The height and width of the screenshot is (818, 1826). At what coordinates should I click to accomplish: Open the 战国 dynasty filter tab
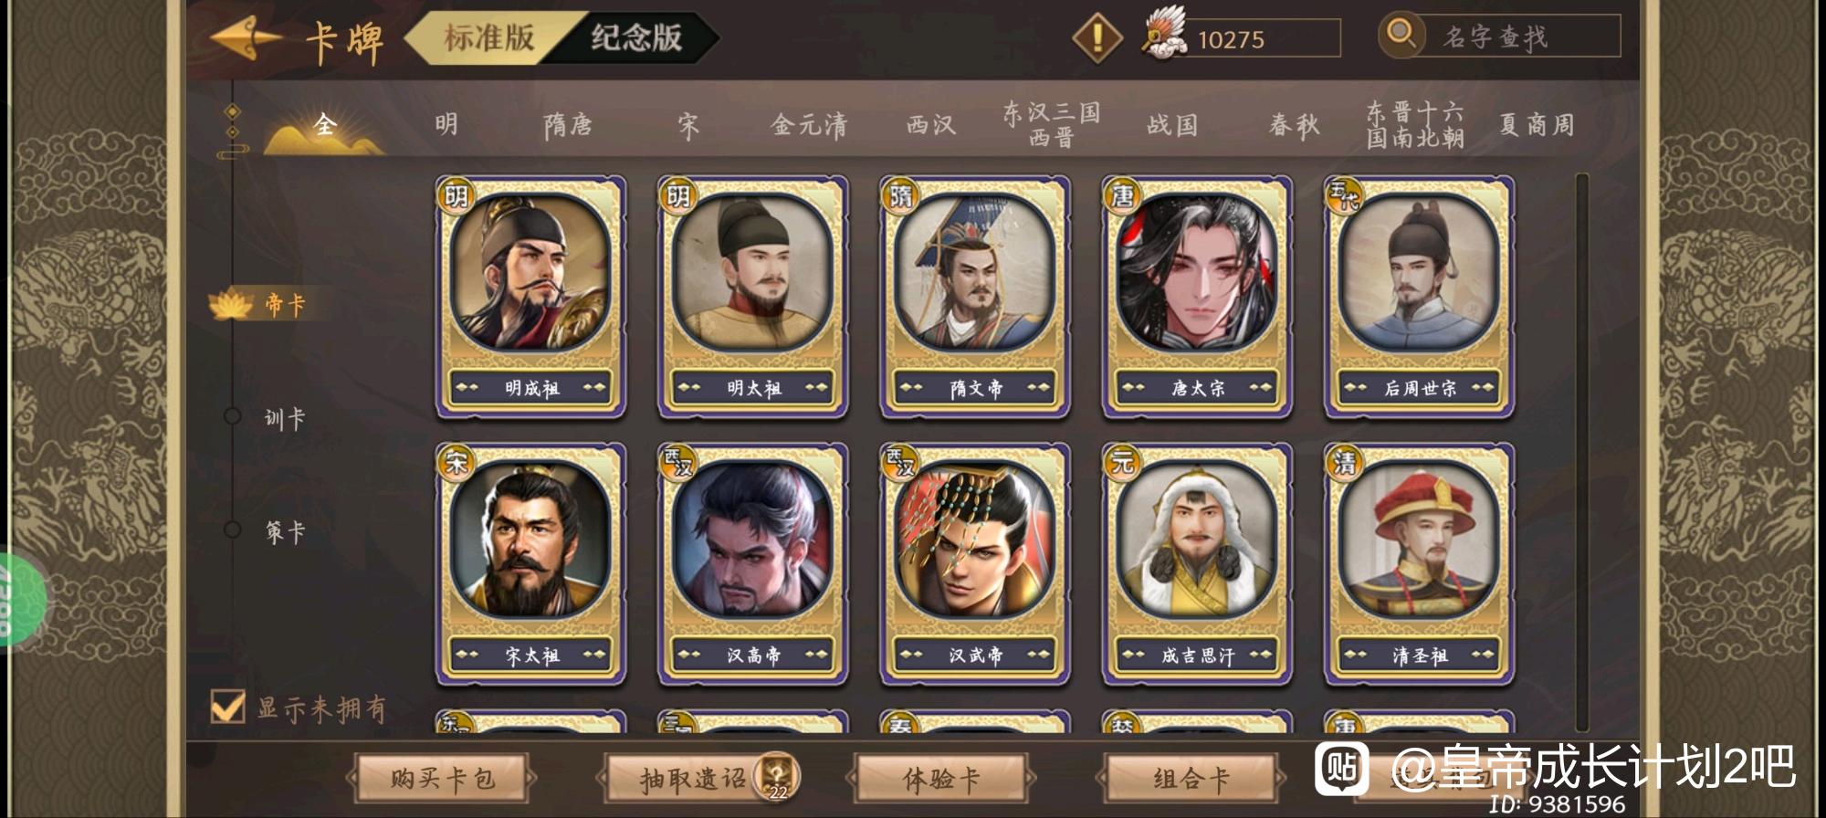(1171, 124)
